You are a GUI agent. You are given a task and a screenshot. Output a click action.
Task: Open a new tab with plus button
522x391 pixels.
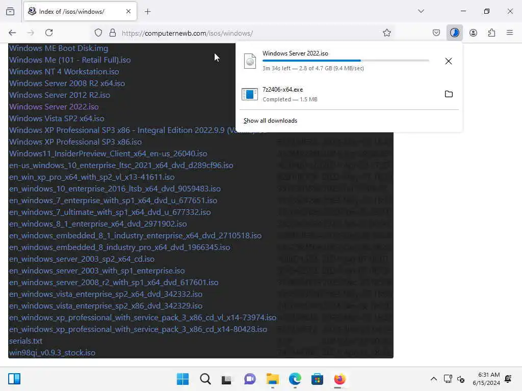pos(148,12)
